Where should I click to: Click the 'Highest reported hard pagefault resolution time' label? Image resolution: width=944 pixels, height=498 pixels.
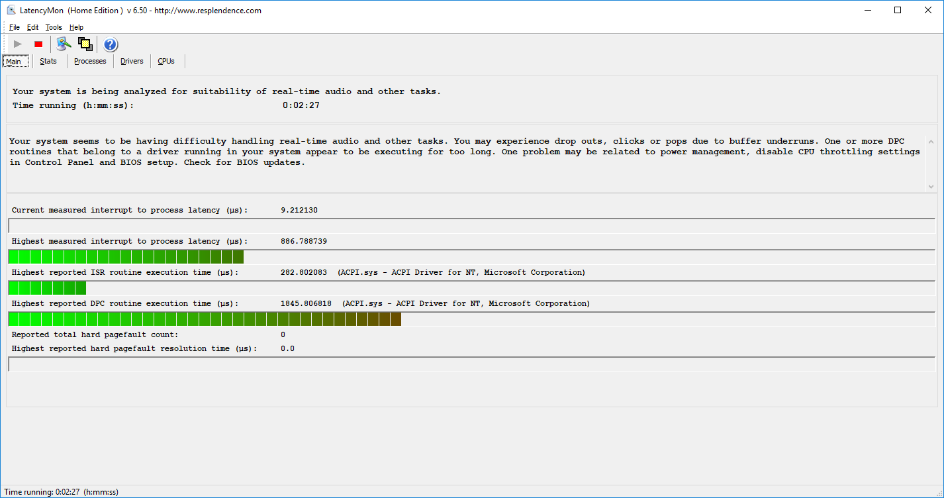pyautogui.click(x=134, y=348)
